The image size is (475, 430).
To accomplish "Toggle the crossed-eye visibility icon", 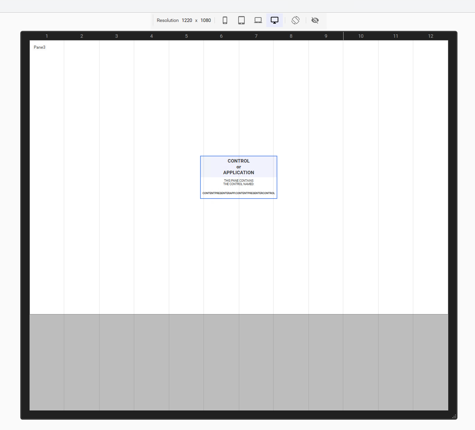I will [315, 20].
